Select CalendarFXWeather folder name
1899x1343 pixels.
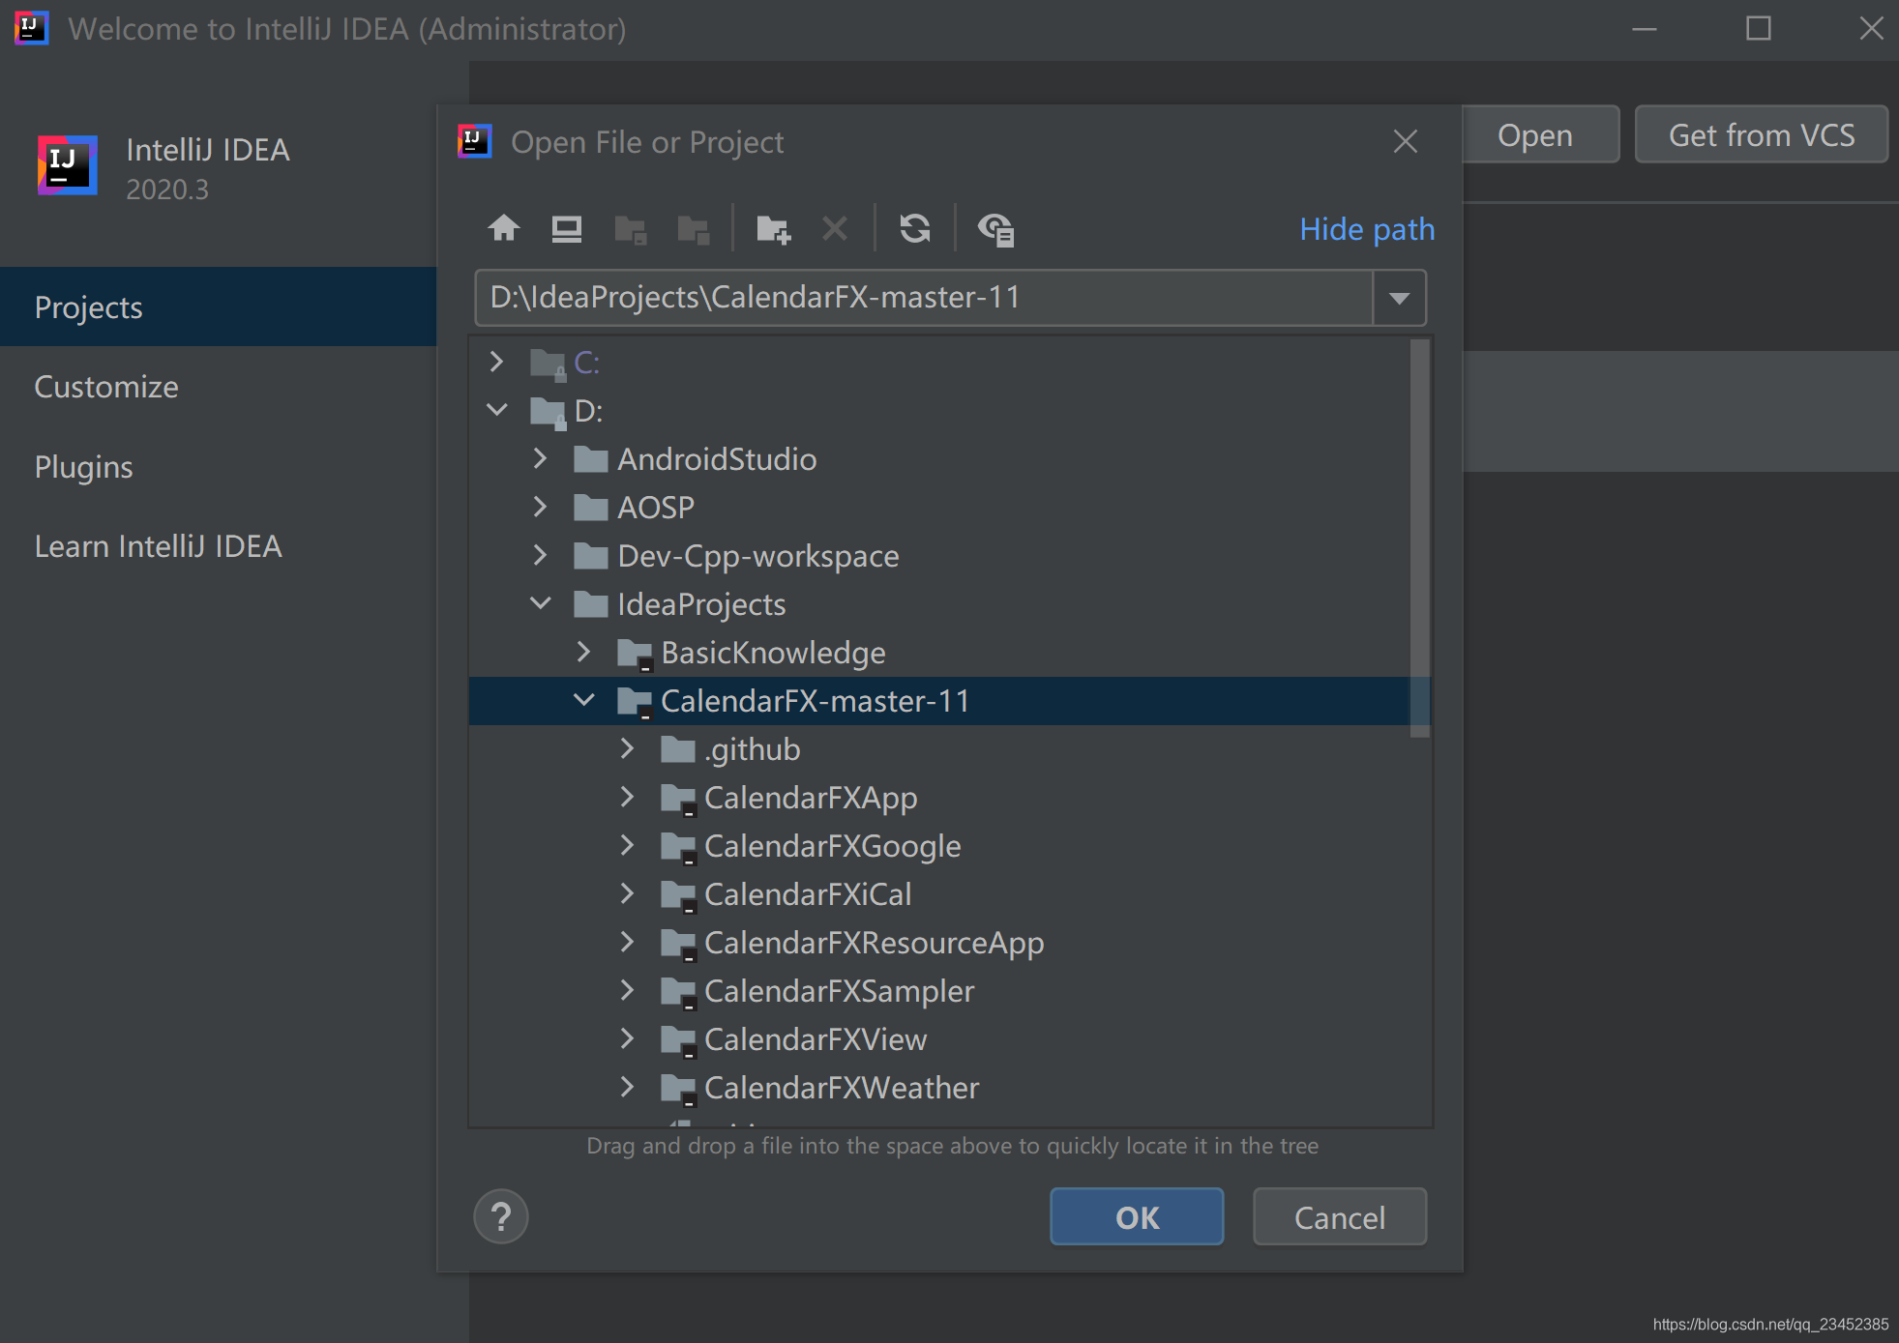pos(842,1088)
